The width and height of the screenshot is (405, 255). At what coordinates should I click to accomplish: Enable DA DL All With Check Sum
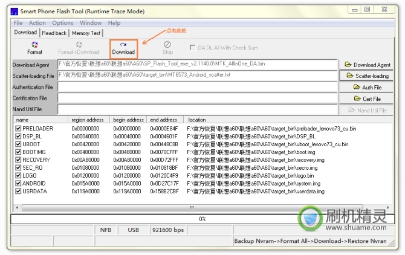pyautogui.click(x=193, y=48)
